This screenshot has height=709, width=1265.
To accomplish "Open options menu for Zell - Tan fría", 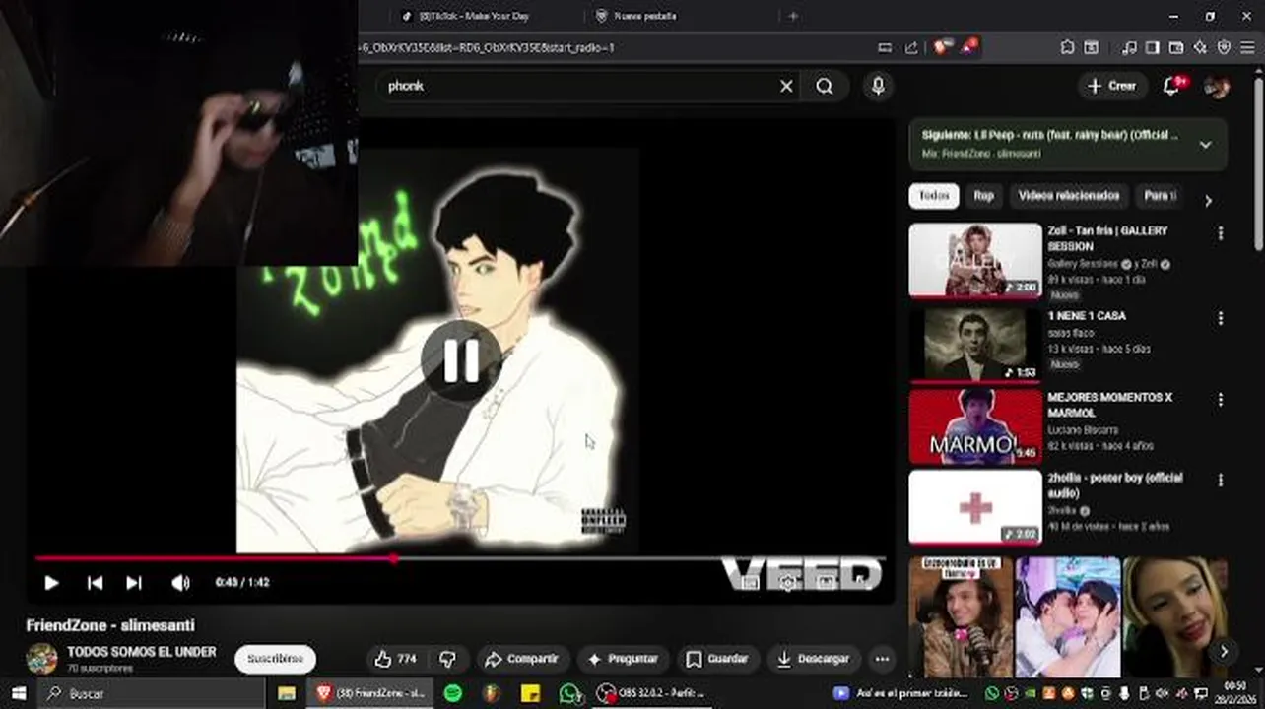I will (x=1220, y=233).
